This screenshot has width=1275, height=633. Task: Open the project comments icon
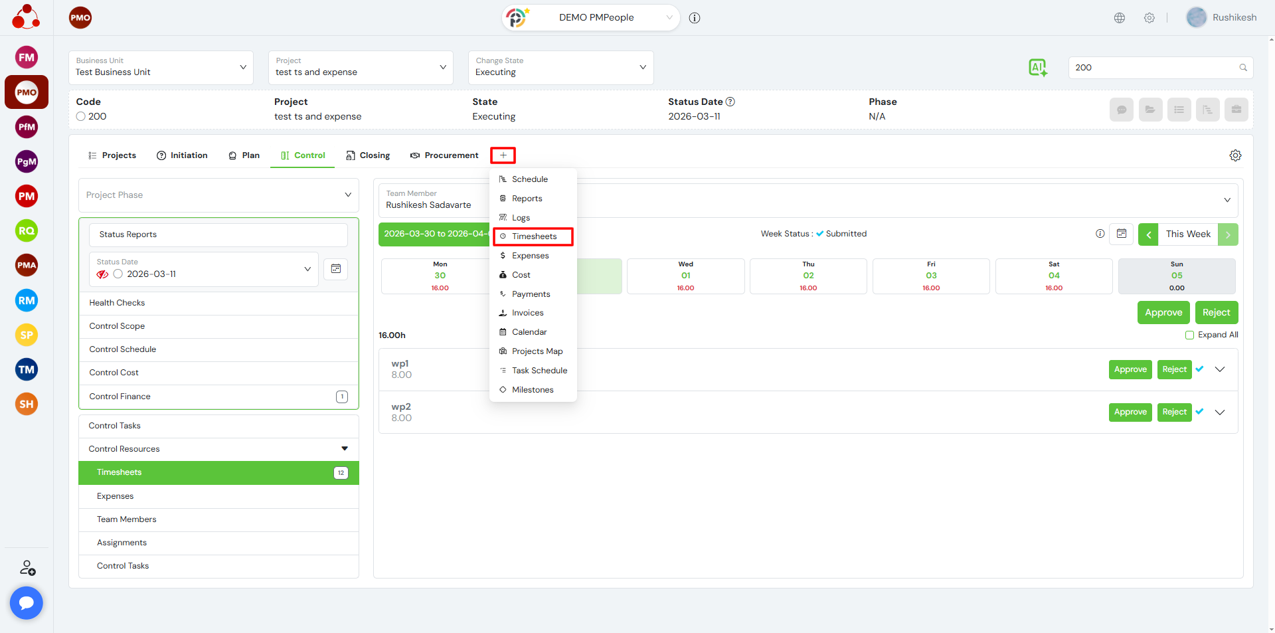(x=1121, y=110)
